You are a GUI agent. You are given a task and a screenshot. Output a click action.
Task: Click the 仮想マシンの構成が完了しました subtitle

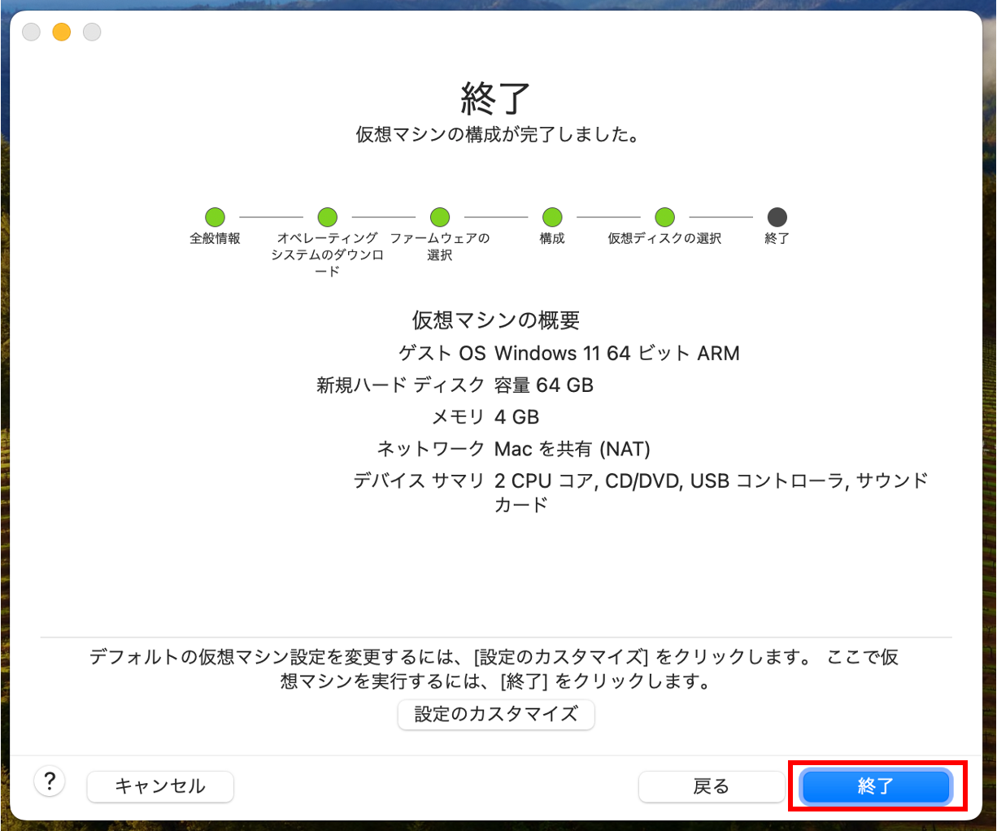point(498,135)
